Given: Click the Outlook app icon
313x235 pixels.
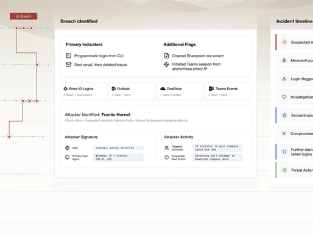Looking at the screenshot, I should [x=114, y=89].
